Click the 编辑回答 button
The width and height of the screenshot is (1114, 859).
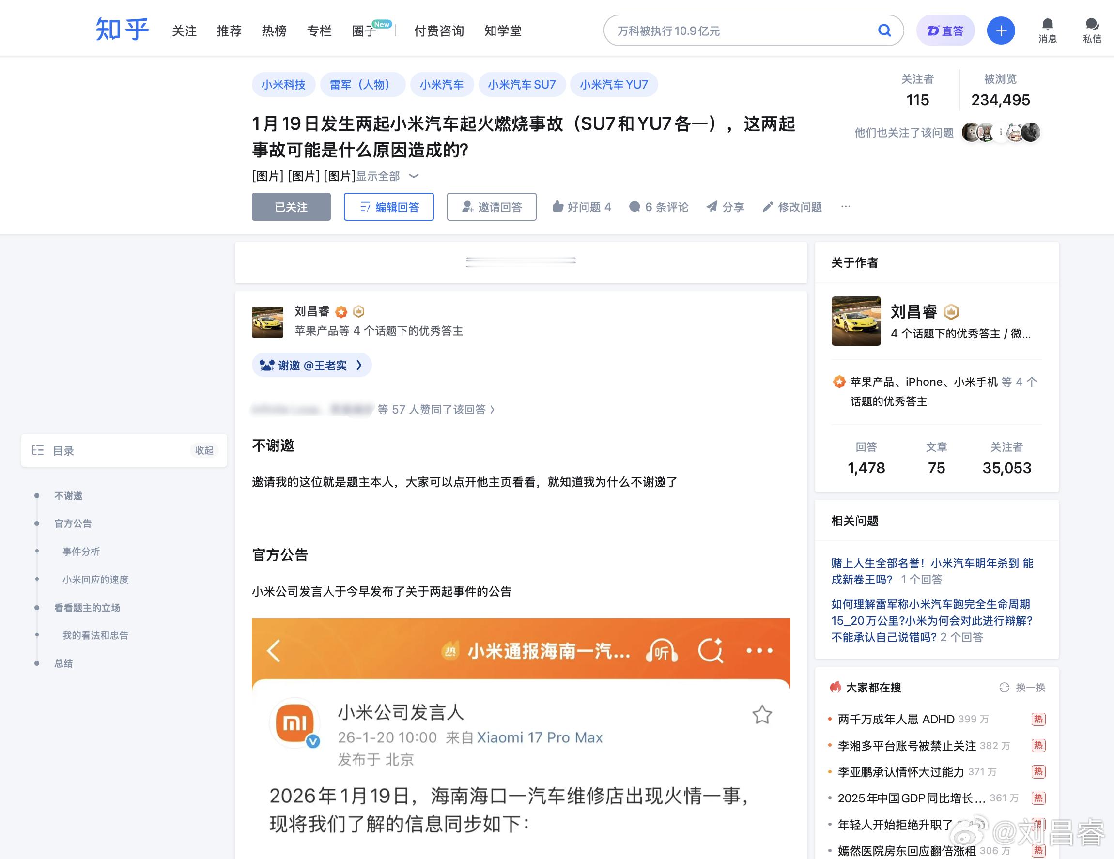coord(388,206)
